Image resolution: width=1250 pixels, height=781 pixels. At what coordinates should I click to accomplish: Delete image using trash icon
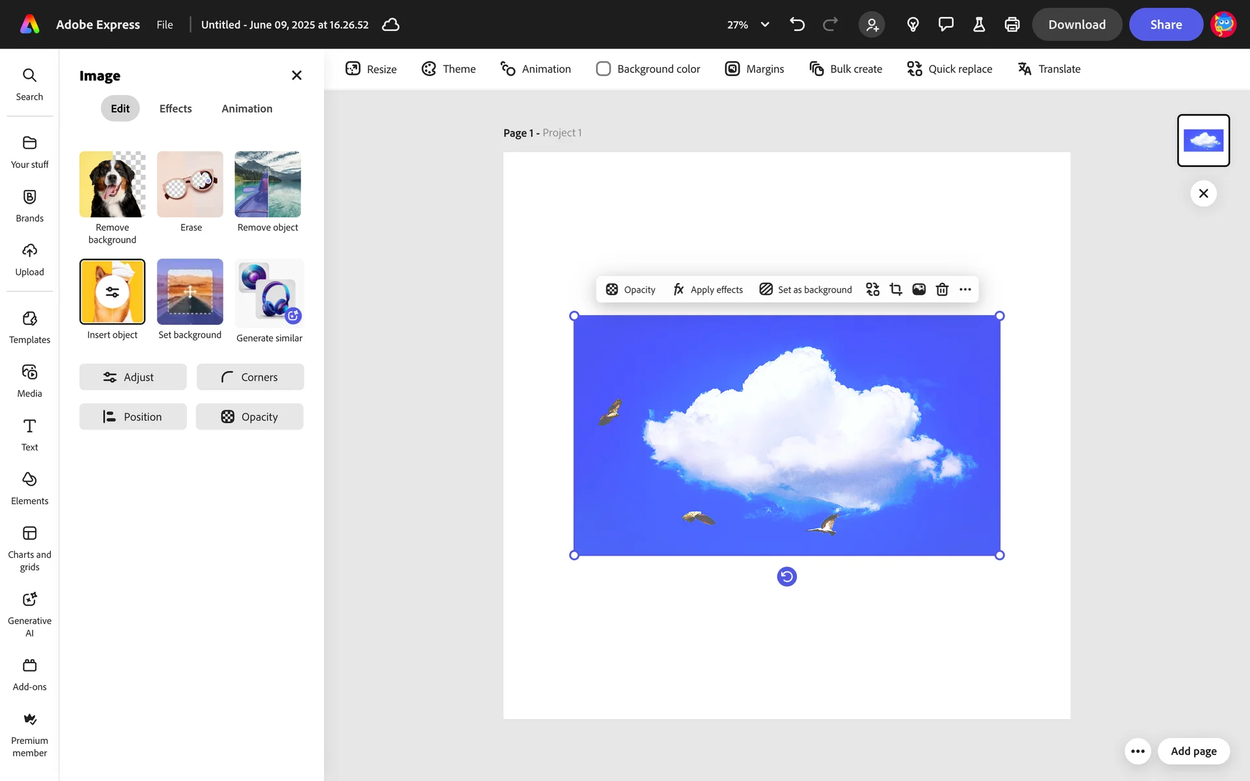pyautogui.click(x=942, y=290)
